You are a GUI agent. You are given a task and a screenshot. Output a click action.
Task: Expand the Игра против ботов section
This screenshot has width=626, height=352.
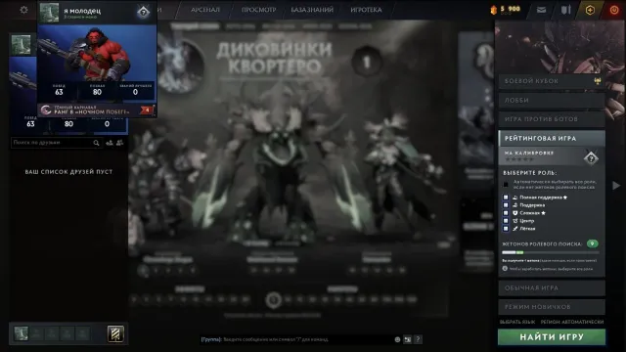(552, 119)
